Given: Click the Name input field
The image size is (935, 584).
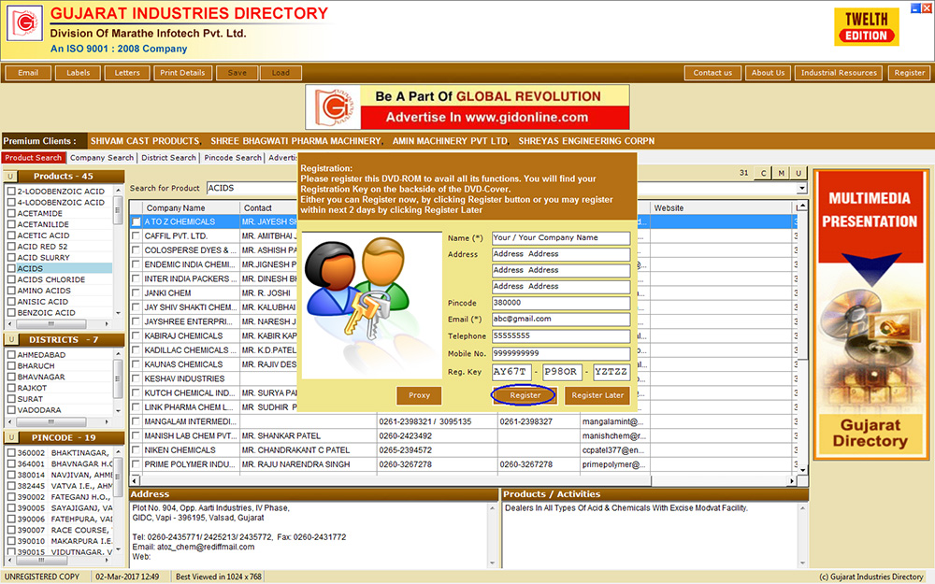Looking at the screenshot, I should [560, 237].
